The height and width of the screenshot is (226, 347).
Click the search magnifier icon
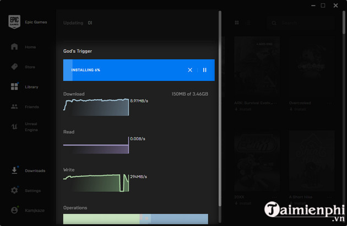pyautogui.click(x=274, y=23)
